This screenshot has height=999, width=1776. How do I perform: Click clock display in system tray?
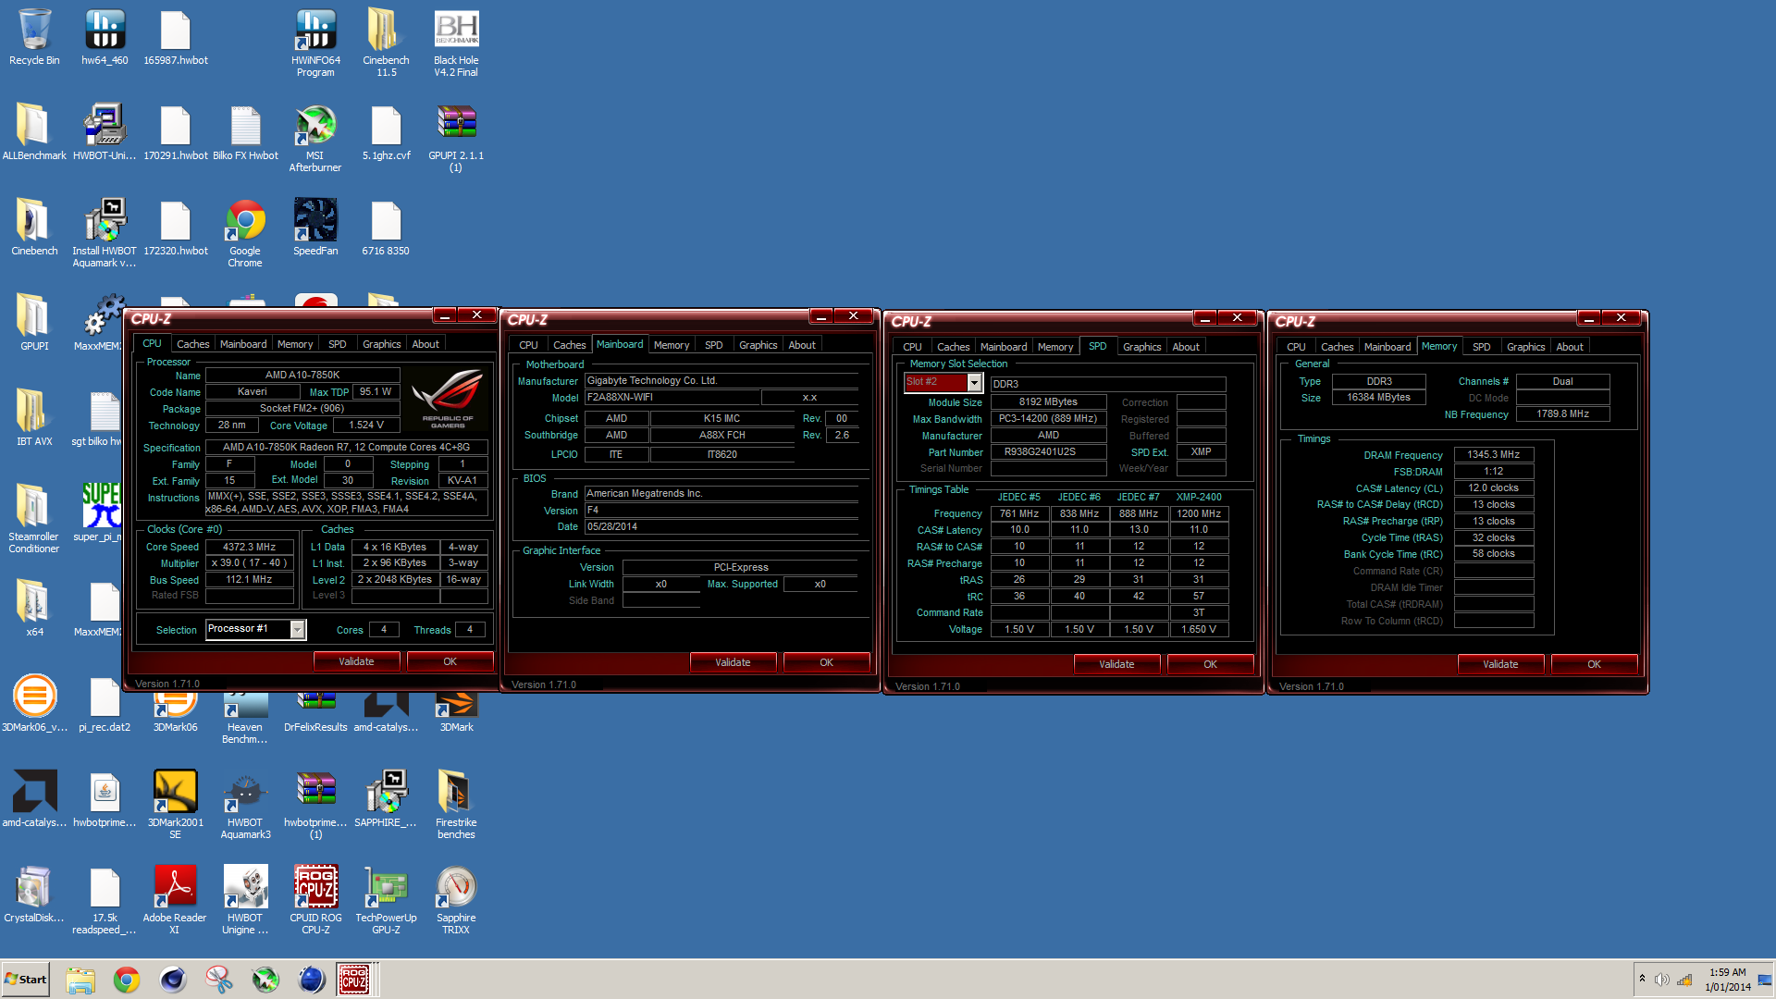tap(1728, 980)
